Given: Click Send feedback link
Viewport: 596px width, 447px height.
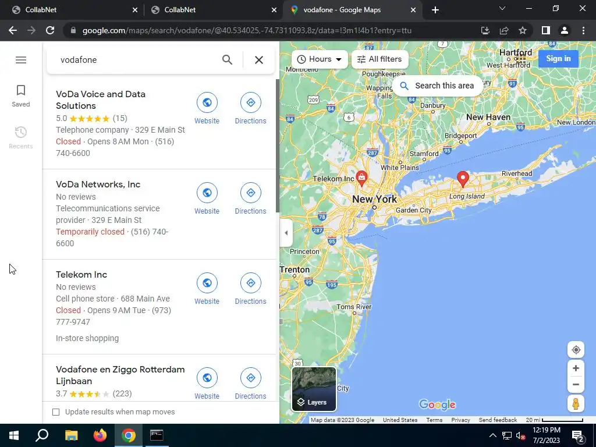Looking at the screenshot, I should [x=498, y=420].
